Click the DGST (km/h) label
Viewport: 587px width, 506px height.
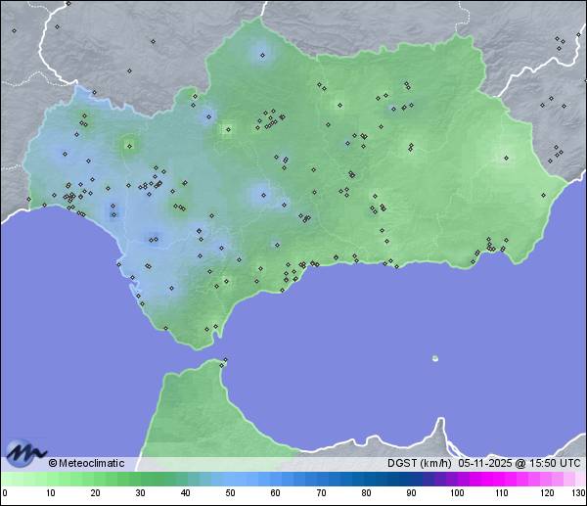(x=420, y=463)
